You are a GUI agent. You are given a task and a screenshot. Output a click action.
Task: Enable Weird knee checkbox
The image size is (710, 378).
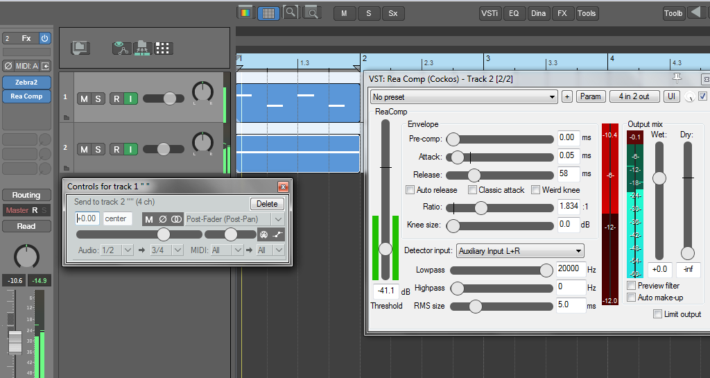click(536, 189)
